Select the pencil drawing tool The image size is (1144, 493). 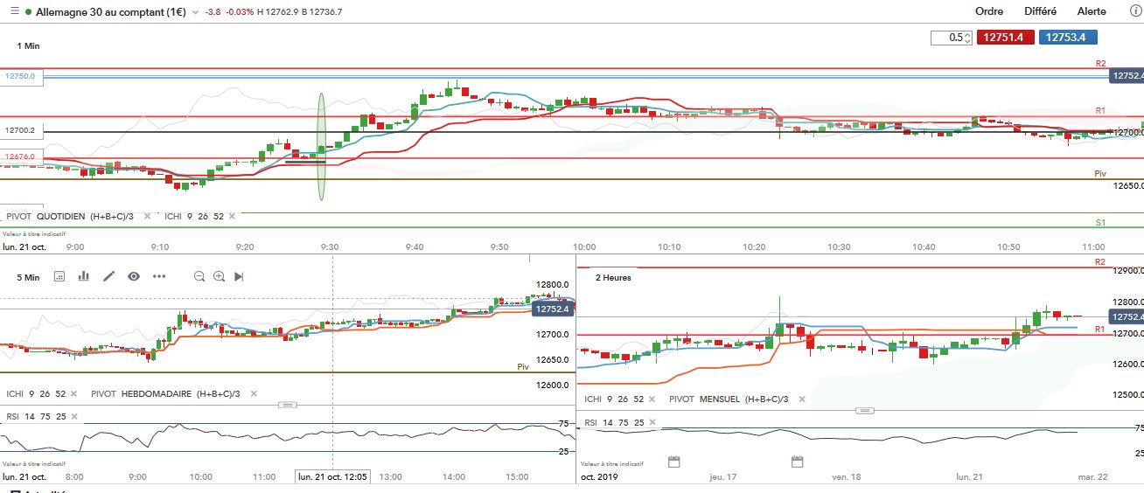(x=109, y=276)
